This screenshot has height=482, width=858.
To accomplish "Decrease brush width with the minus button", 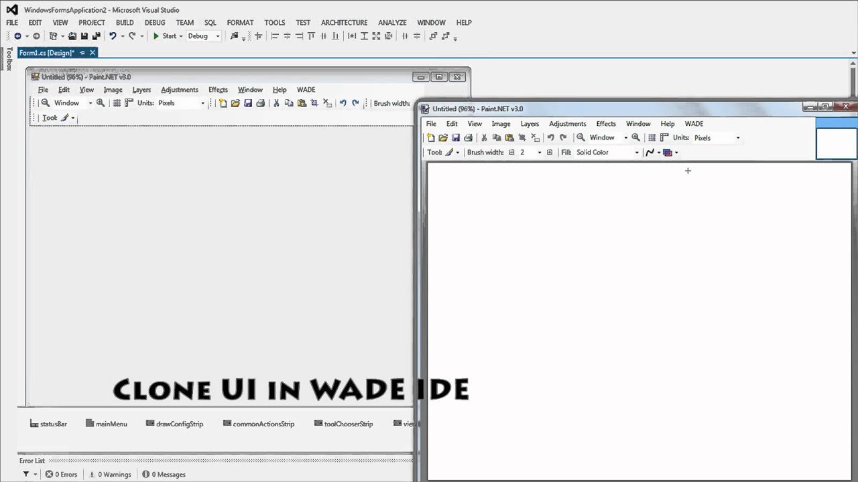I will [x=511, y=153].
